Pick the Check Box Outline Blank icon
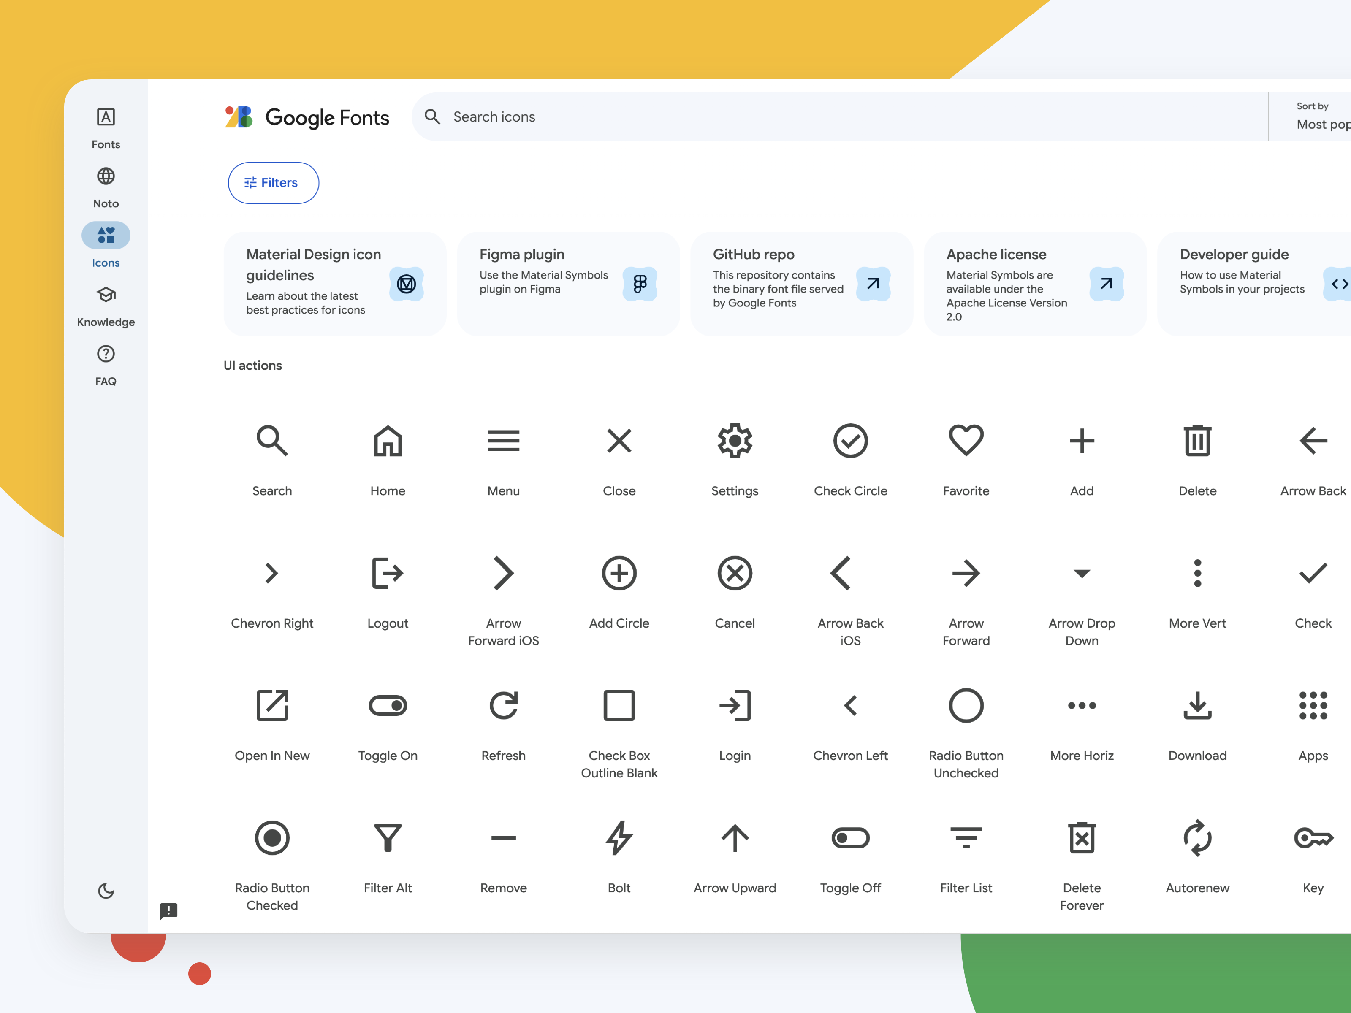 [619, 705]
